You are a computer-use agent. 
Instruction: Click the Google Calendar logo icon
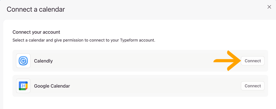tap(23, 86)
